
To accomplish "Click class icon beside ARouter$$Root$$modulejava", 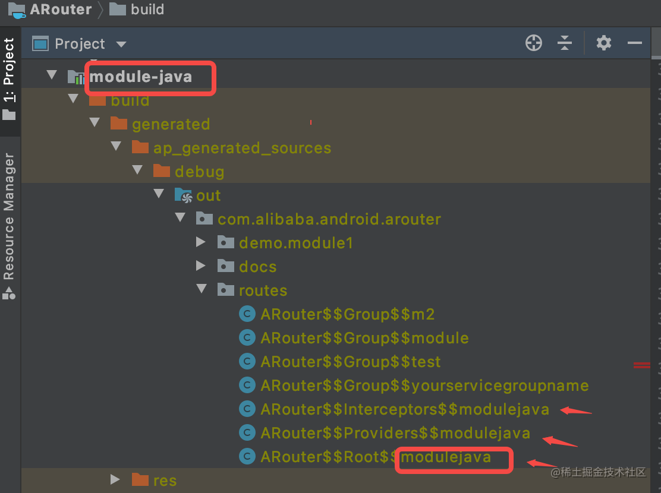I will [x=247, y=456].
